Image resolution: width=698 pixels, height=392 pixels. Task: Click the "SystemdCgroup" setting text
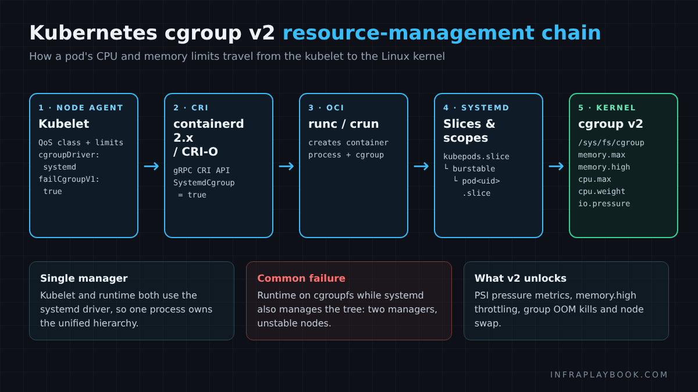[204, 182]
